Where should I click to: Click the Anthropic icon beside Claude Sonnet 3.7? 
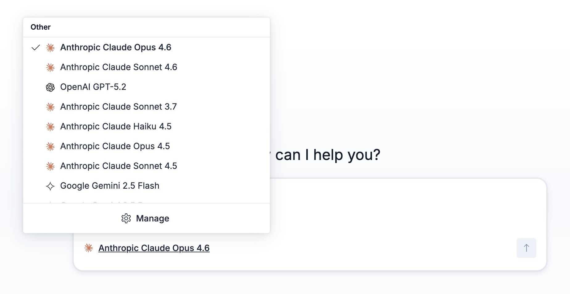tap(50, 107)
